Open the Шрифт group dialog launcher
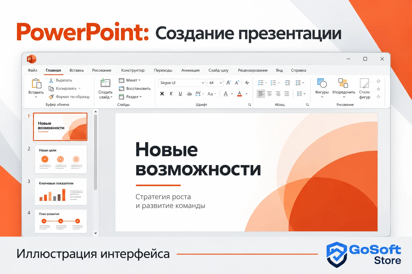 pyautogui.click(x=249, y=105)
